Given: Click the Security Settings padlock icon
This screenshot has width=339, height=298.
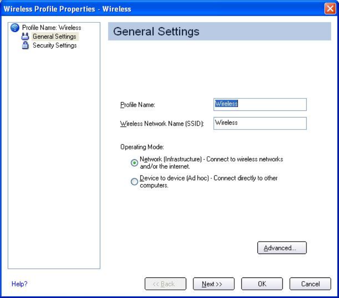Looking at the screenshot, I should [25, 46].
